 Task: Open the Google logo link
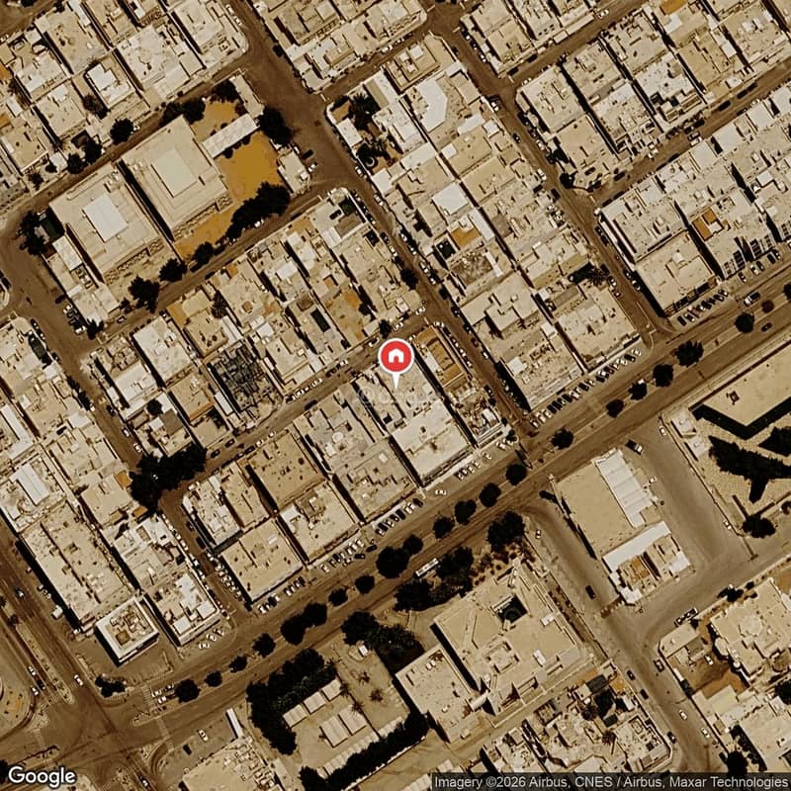pos(42,776)
